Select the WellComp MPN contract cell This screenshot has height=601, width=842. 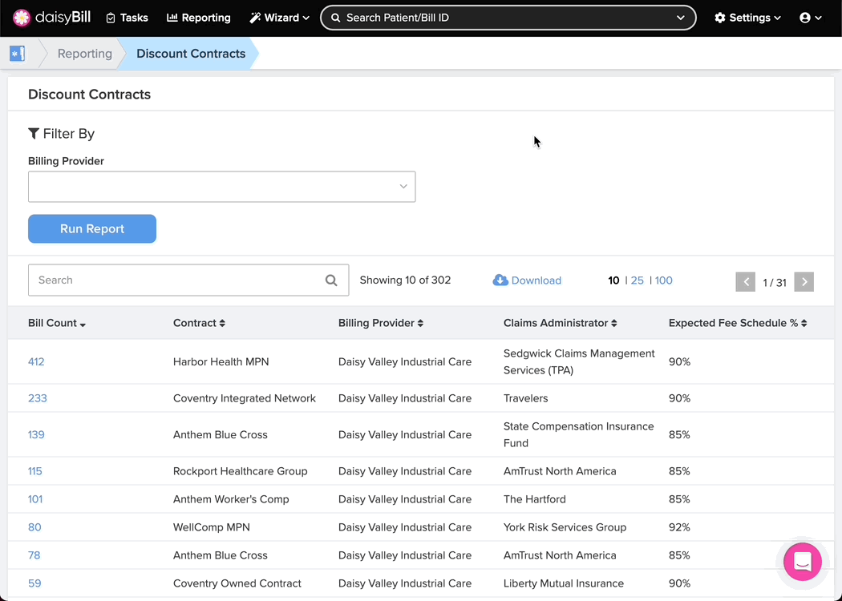(x=212, y=527)
